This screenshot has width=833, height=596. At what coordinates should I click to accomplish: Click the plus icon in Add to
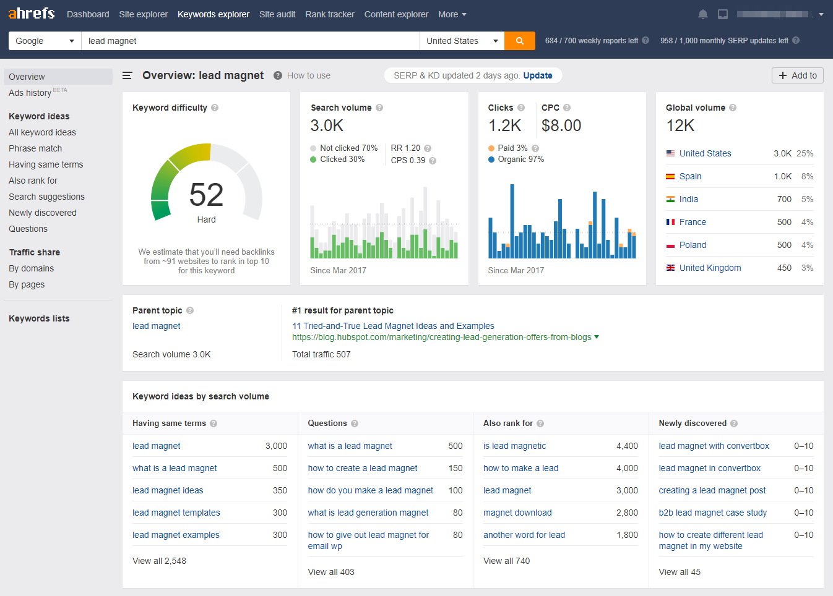point(783,75)
